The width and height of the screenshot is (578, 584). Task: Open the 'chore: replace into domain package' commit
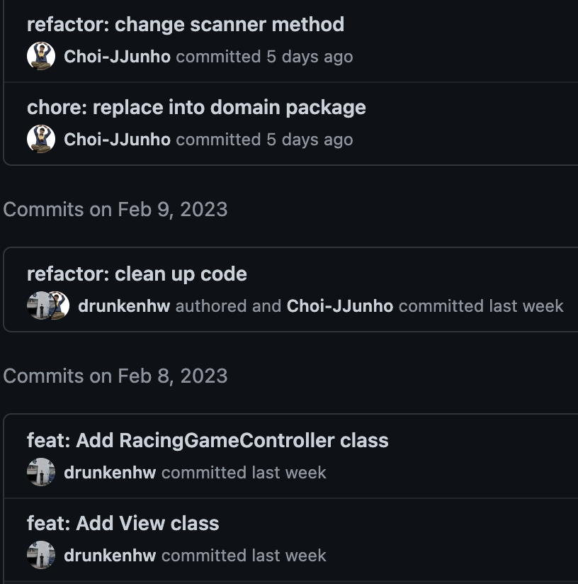[x=196, y=108]
